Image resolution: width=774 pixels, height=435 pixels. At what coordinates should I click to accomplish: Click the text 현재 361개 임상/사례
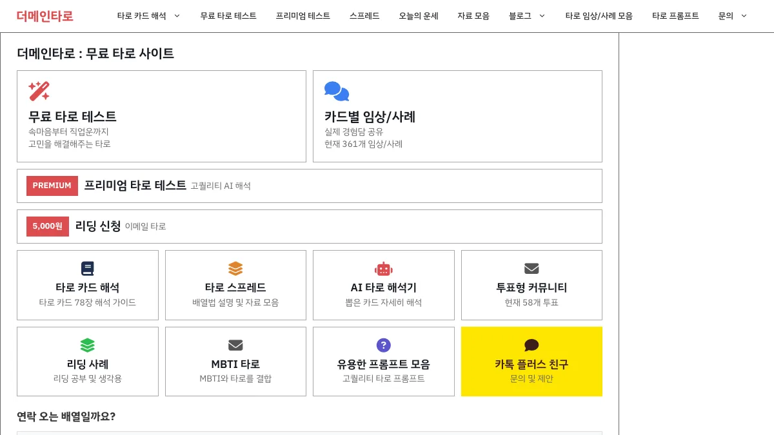(x=364, y=144)
